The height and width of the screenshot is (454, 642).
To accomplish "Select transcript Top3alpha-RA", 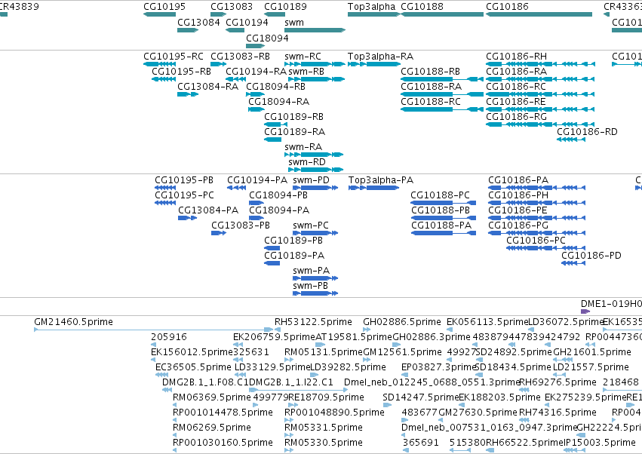I will pyautogui.click(x=374, y=64).
